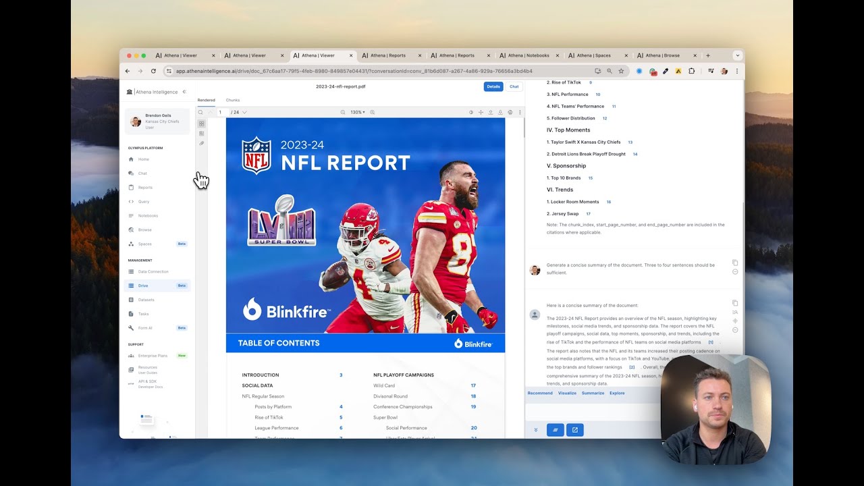Open Resources User Guides
864x486 pixels.
click(x=158, y=370)
